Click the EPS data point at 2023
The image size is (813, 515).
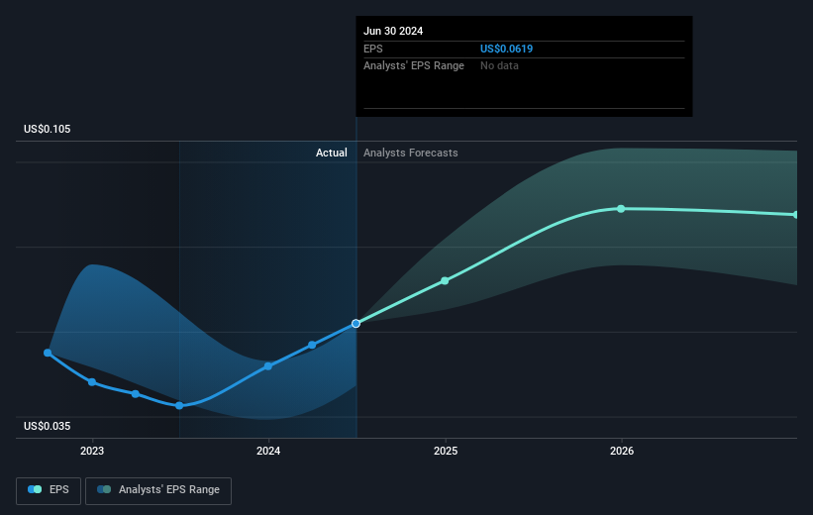(x=92, y=382)
